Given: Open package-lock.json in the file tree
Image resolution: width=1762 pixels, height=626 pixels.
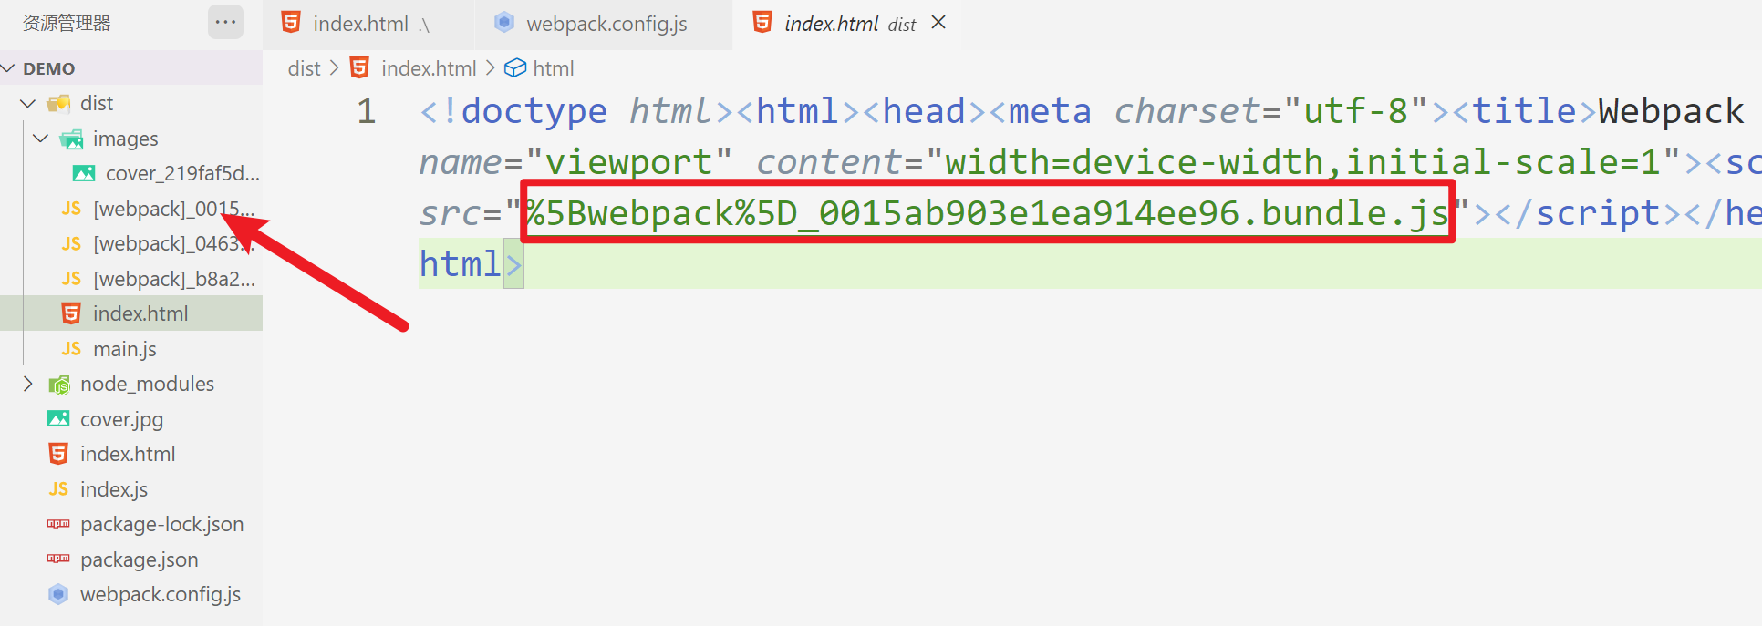Looking at the screenshot, I should (161, 524).
